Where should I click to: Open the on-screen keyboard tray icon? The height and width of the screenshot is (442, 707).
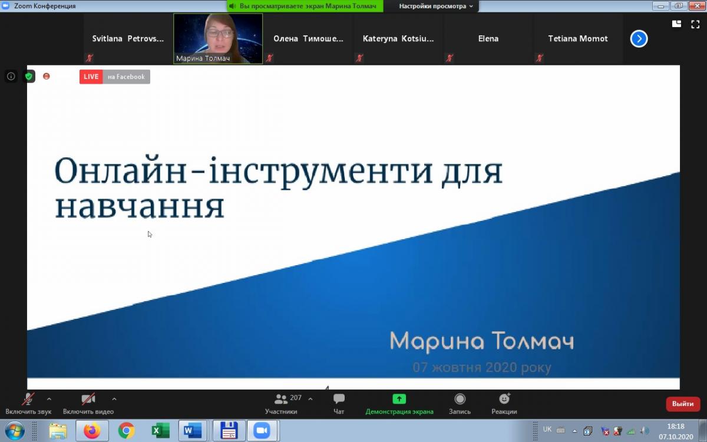tap(560, 430)
